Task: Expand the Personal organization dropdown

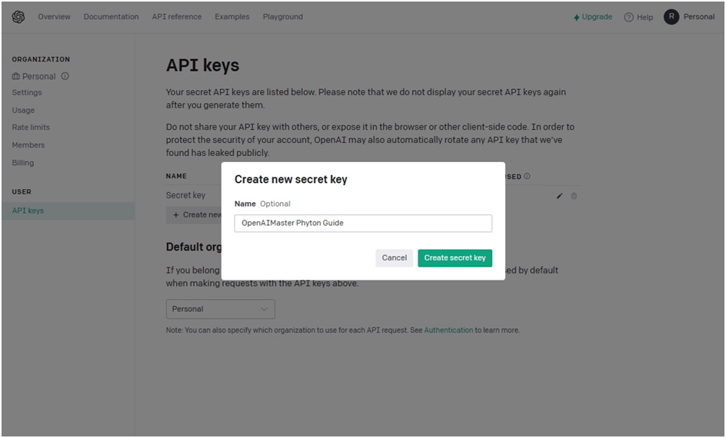Action: click(221, 309)
